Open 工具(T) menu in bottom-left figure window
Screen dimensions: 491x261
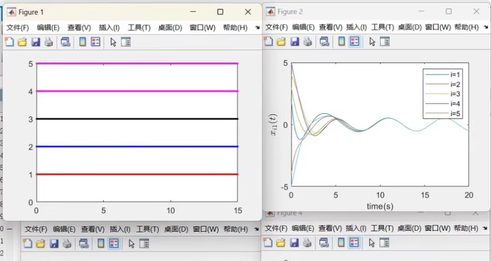pos(147,229)
